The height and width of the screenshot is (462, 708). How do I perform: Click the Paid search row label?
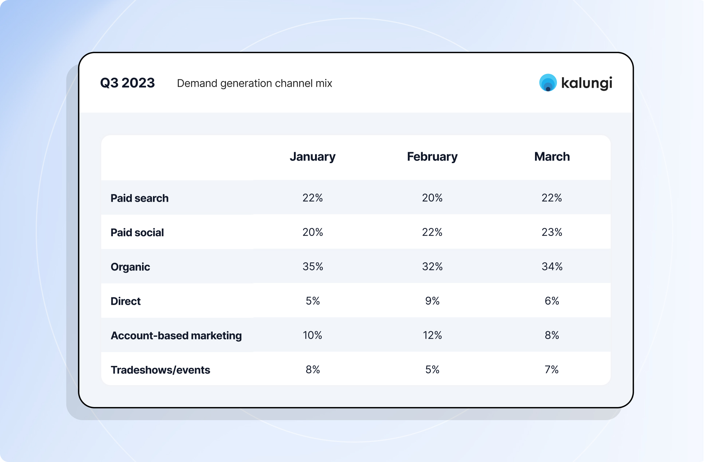tap(139, 198)
